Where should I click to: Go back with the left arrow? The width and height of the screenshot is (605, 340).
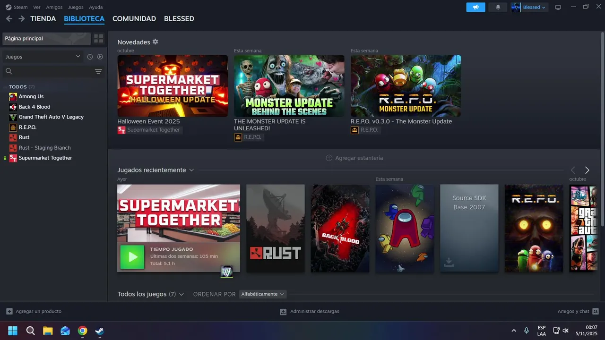coord(9,19)
